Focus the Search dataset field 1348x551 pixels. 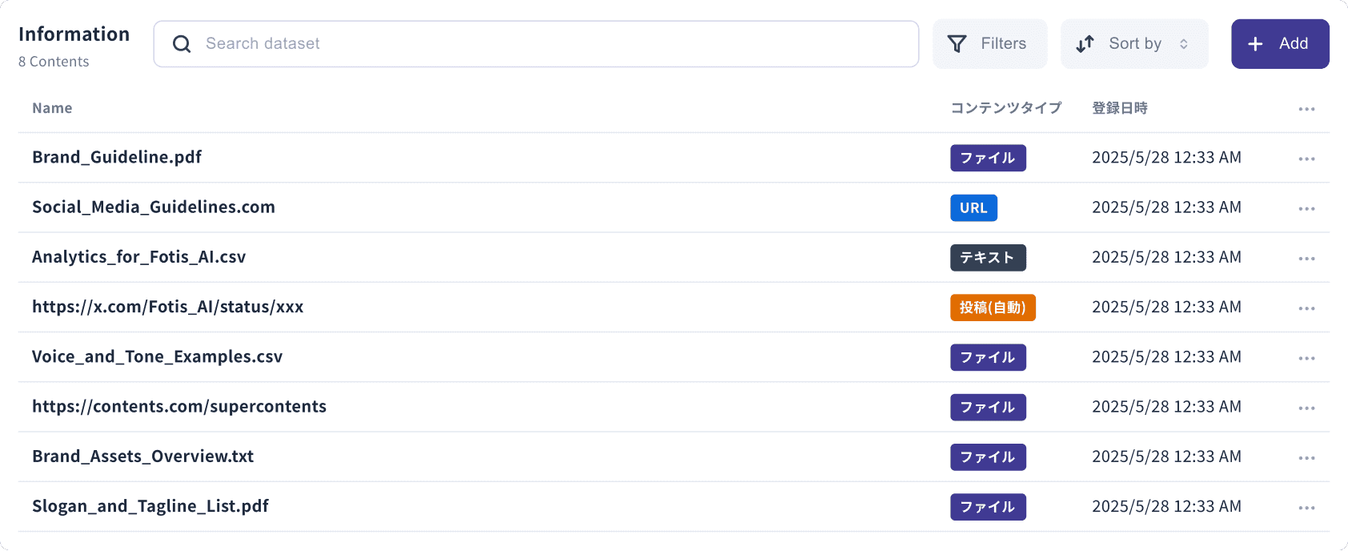536,44
